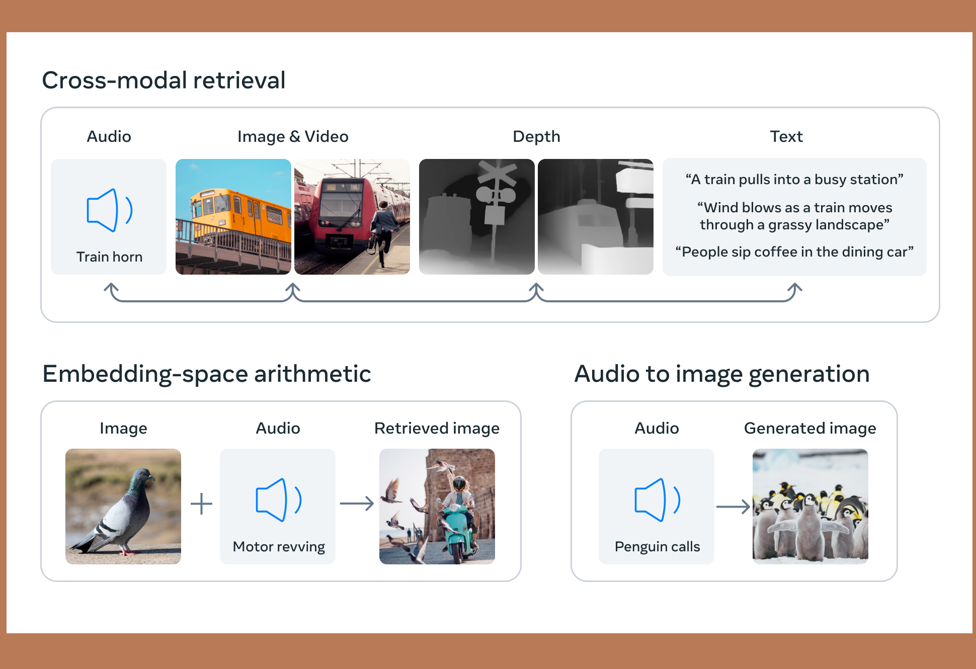The width and height of the screenshot is (976, 669).
Task: Click the "People sip coffee in the dining car" quote
Action: tap(794, 252)
